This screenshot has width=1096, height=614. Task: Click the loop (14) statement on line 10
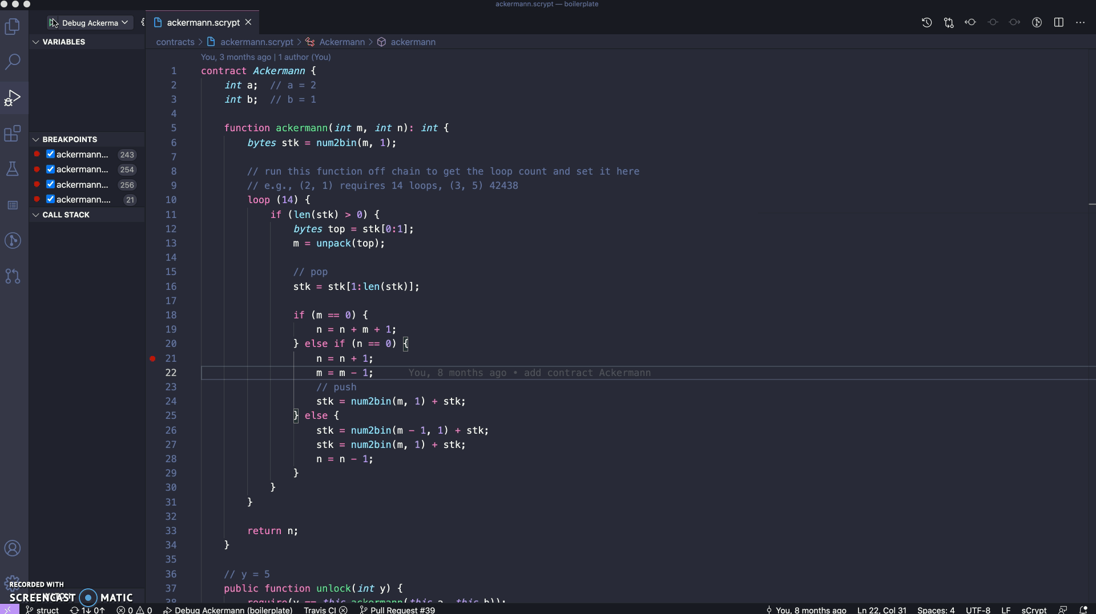pyautogui.click(x=279, y=200)
